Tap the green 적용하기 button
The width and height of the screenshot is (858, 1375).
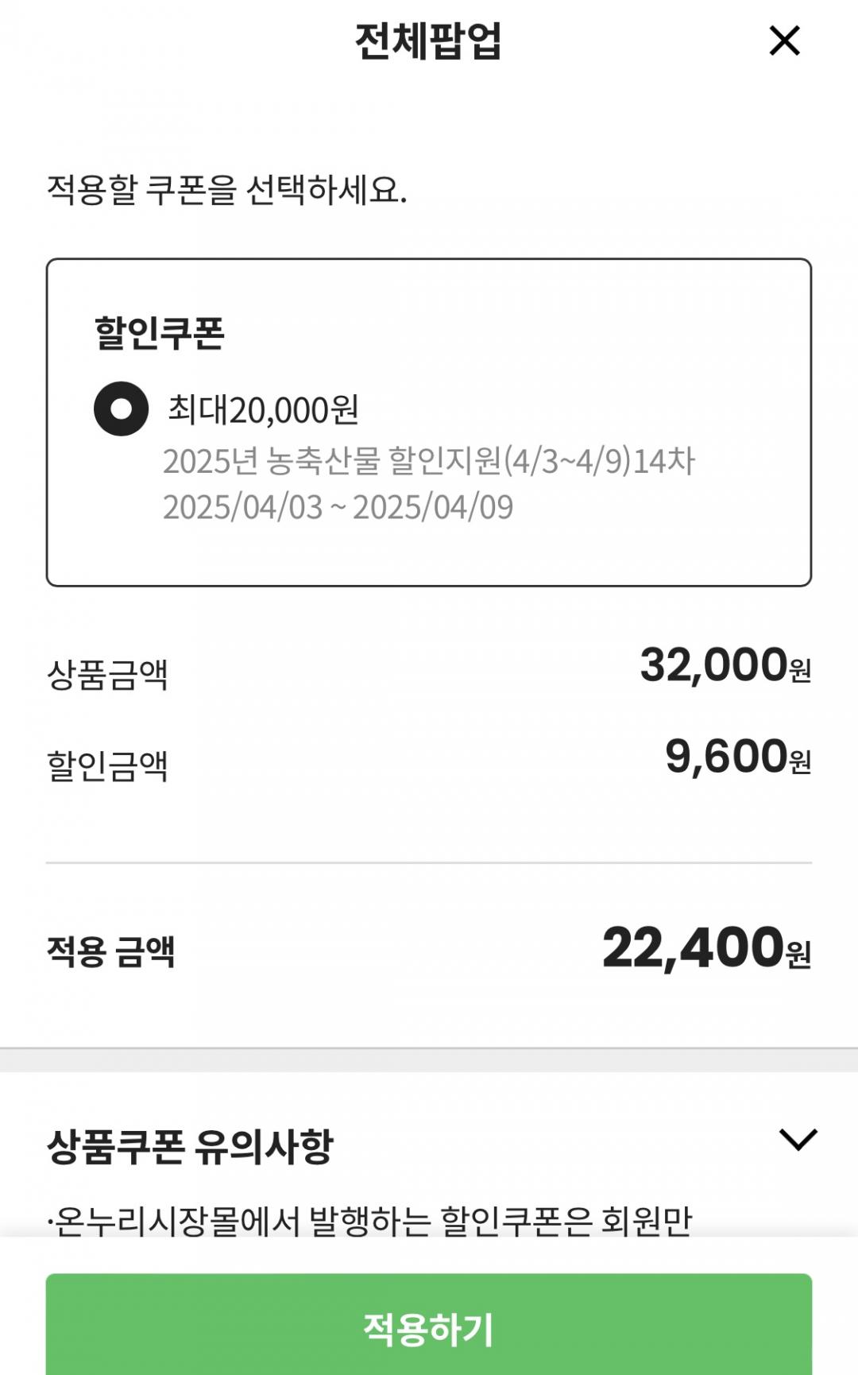coord(429,1328)
